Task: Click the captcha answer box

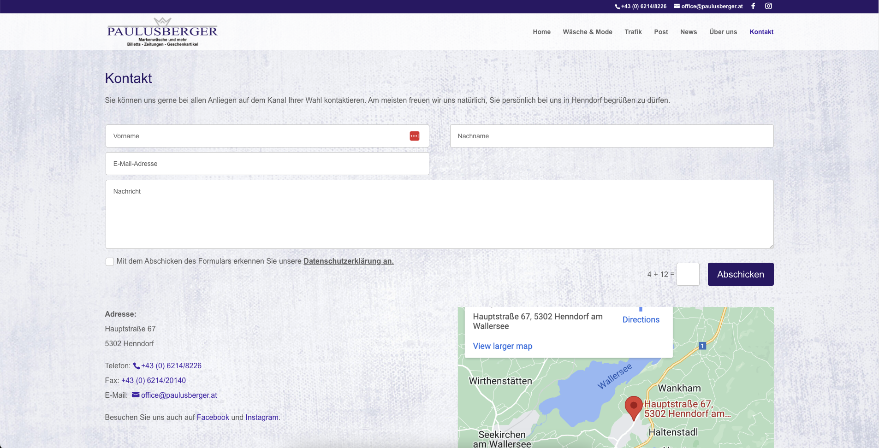Action: (688, 274)
